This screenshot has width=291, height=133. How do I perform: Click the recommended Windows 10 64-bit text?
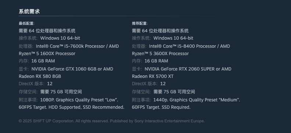pyautogui.click(x=173, y=38)
